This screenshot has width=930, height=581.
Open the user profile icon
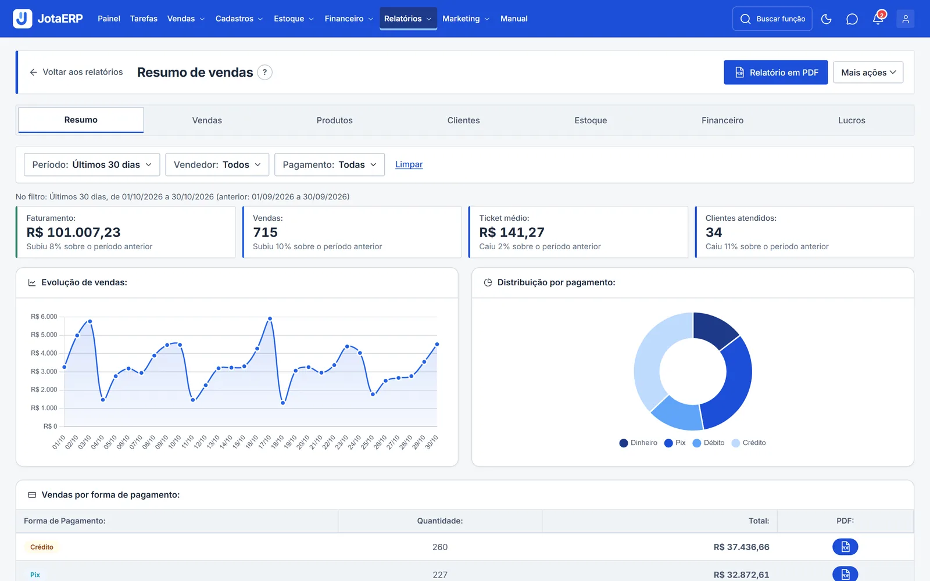(x=905, y=19)
